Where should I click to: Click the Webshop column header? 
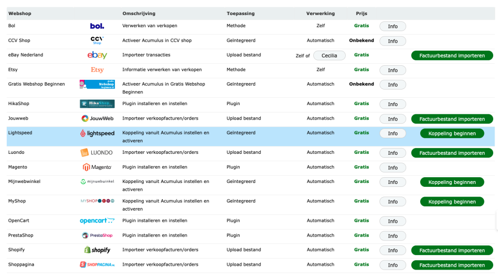[19, 13]
